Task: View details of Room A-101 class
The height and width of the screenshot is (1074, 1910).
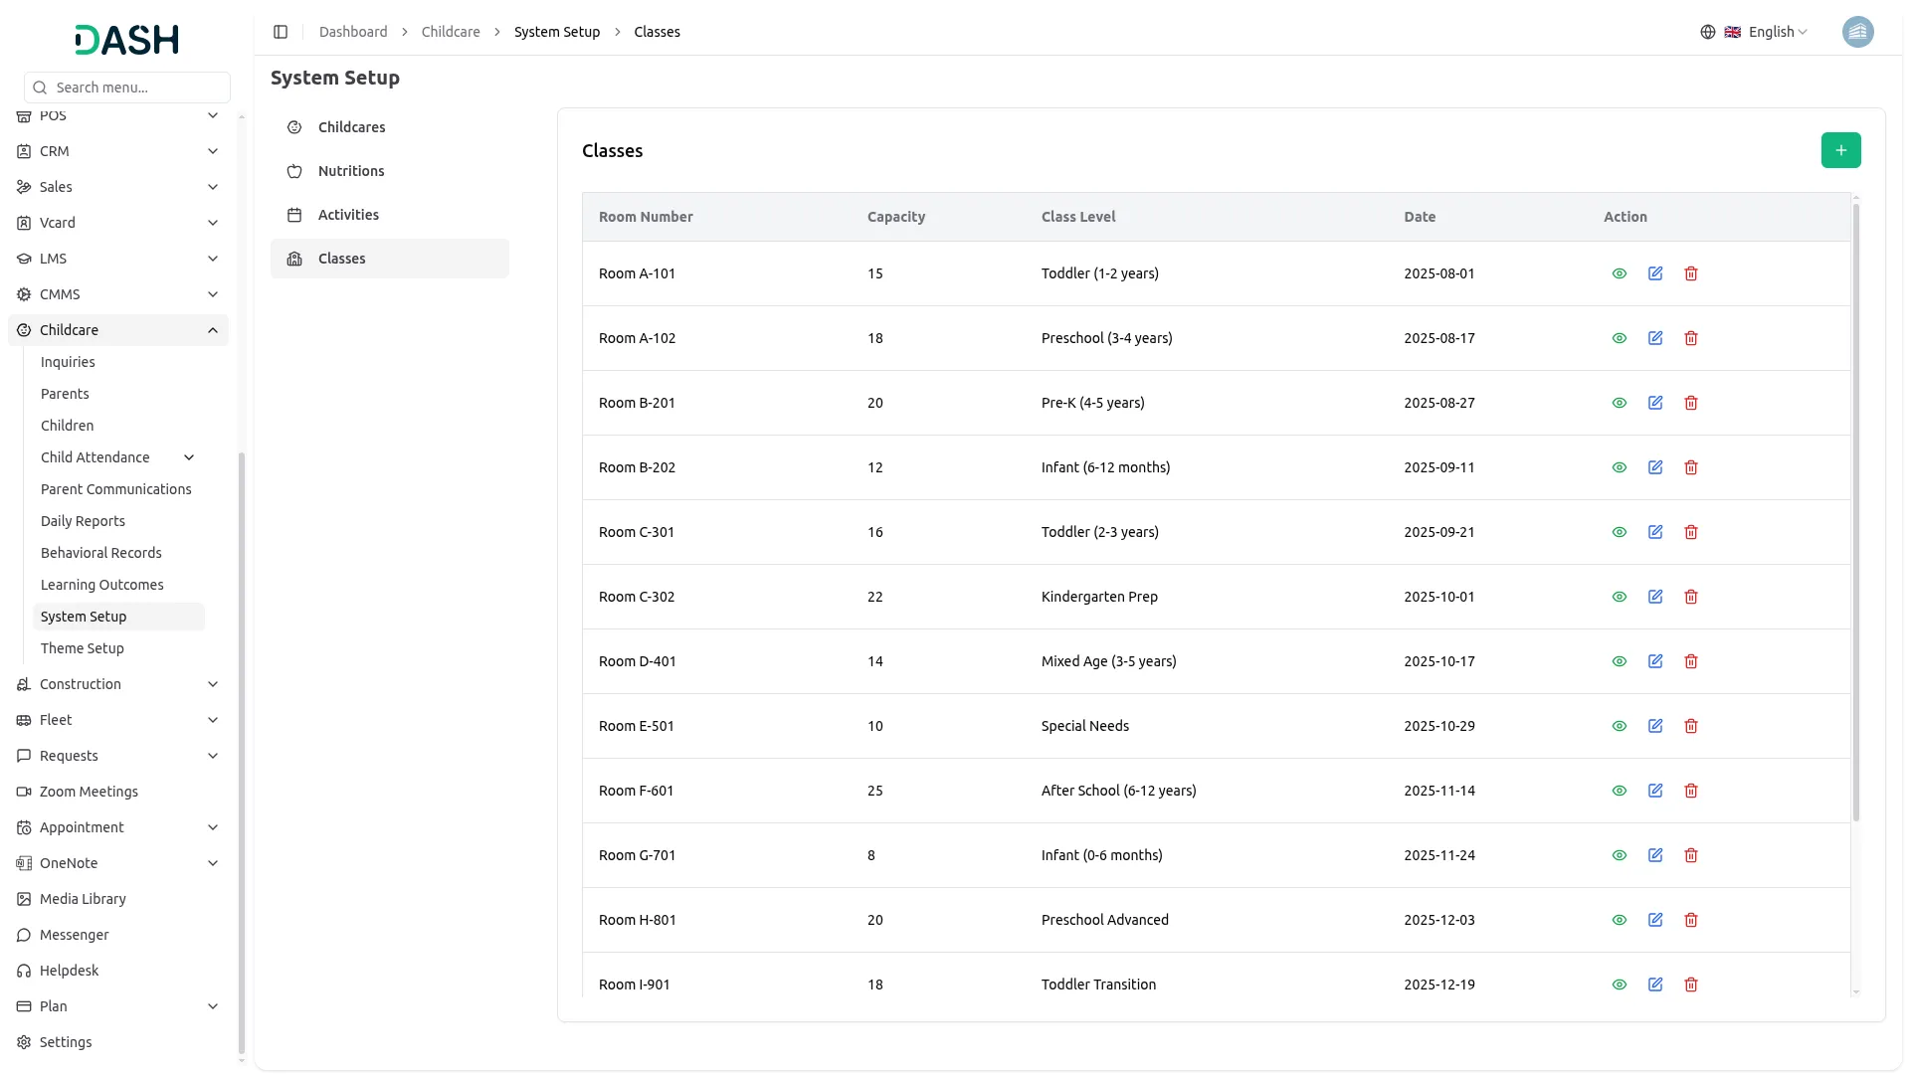Action: [1620, 273]
